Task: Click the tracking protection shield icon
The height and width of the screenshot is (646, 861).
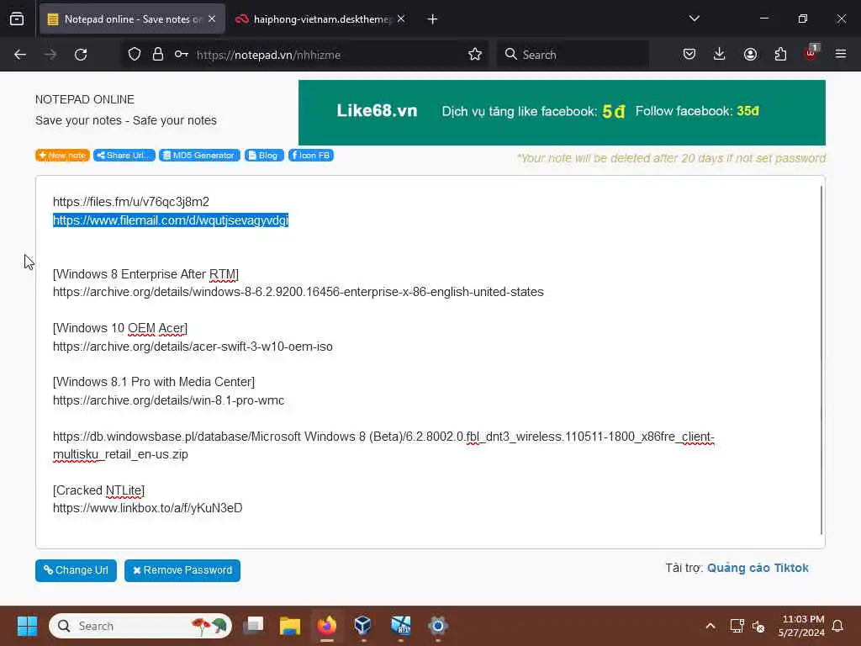Action: (x=135, y=55)
